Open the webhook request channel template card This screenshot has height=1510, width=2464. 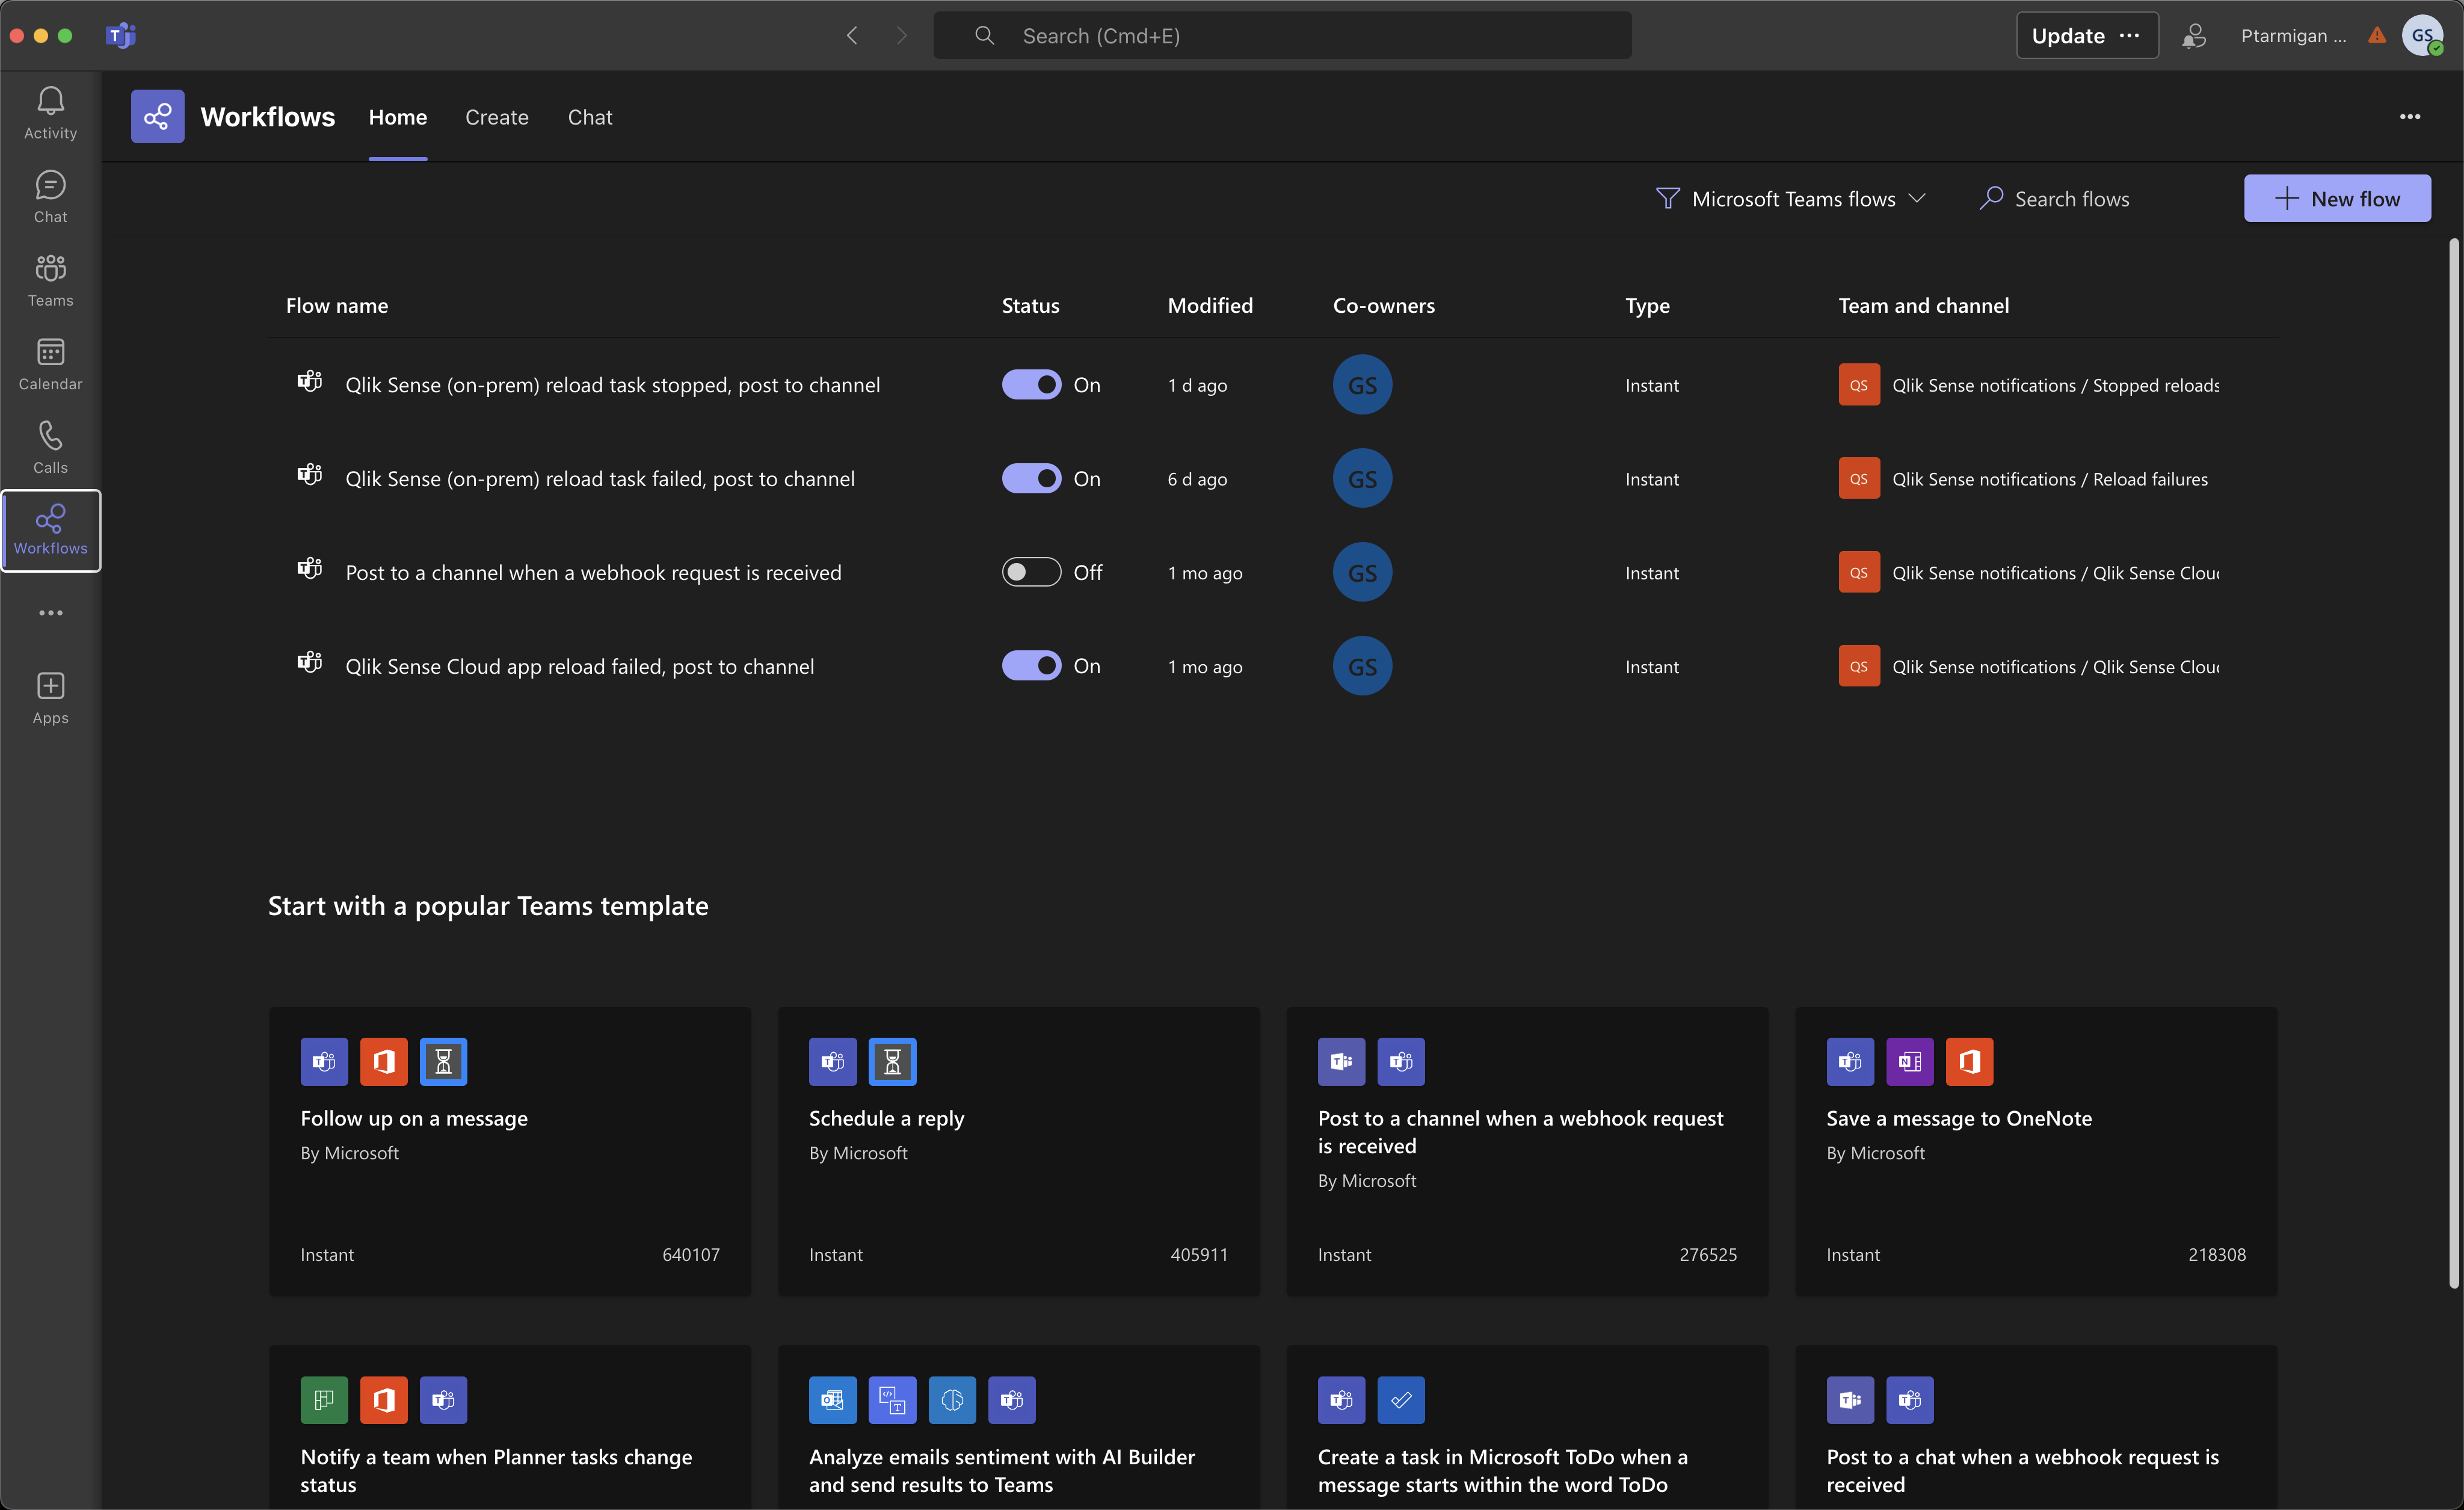1527,1151
